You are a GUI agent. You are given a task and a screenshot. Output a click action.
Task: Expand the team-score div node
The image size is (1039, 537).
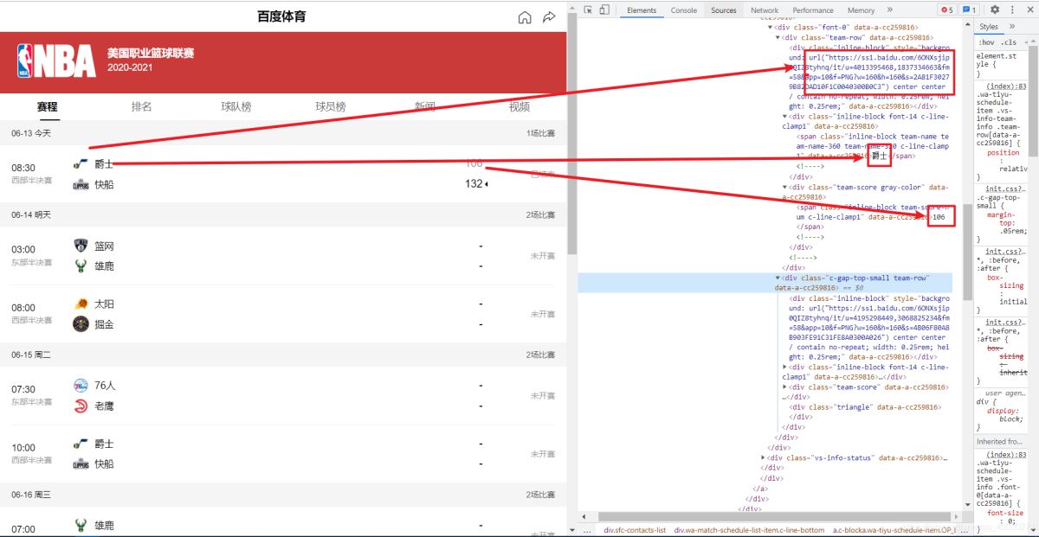click(784, 387)
